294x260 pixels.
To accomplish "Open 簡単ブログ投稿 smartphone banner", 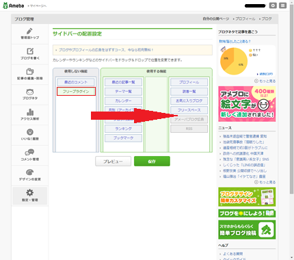I will (247, 230).
